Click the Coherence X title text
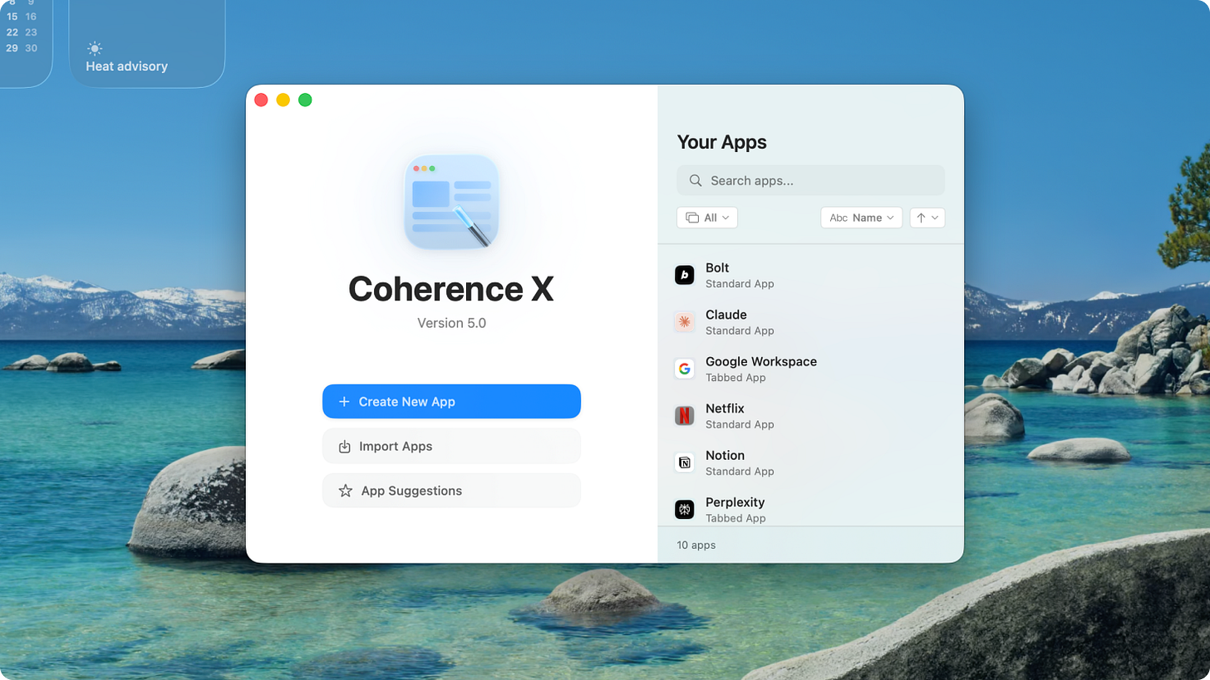Screen dimensions: 1210x680 click(x=451, y=289)
